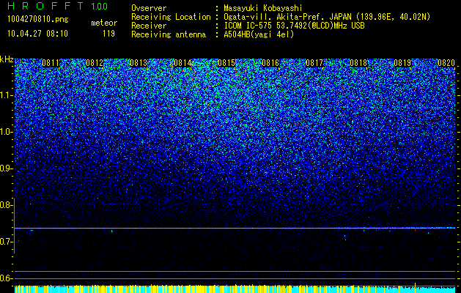
Task: Click the 0819 time marker
Action: 402,63
